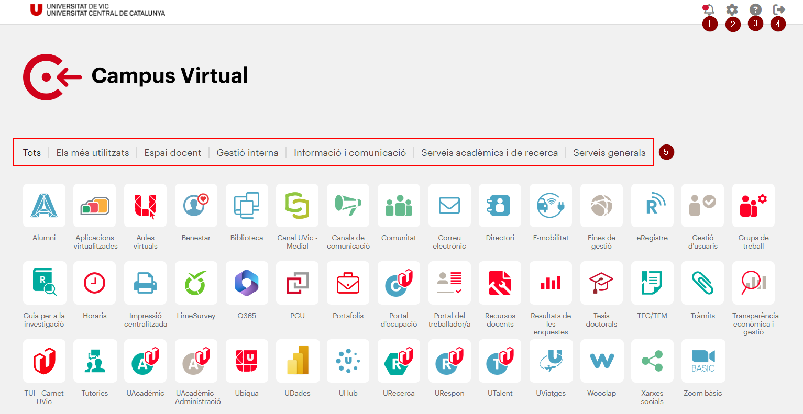This screenshot has height=414, width=803.
Task: Select the Gestió interna tab
Action: (248, 153)
